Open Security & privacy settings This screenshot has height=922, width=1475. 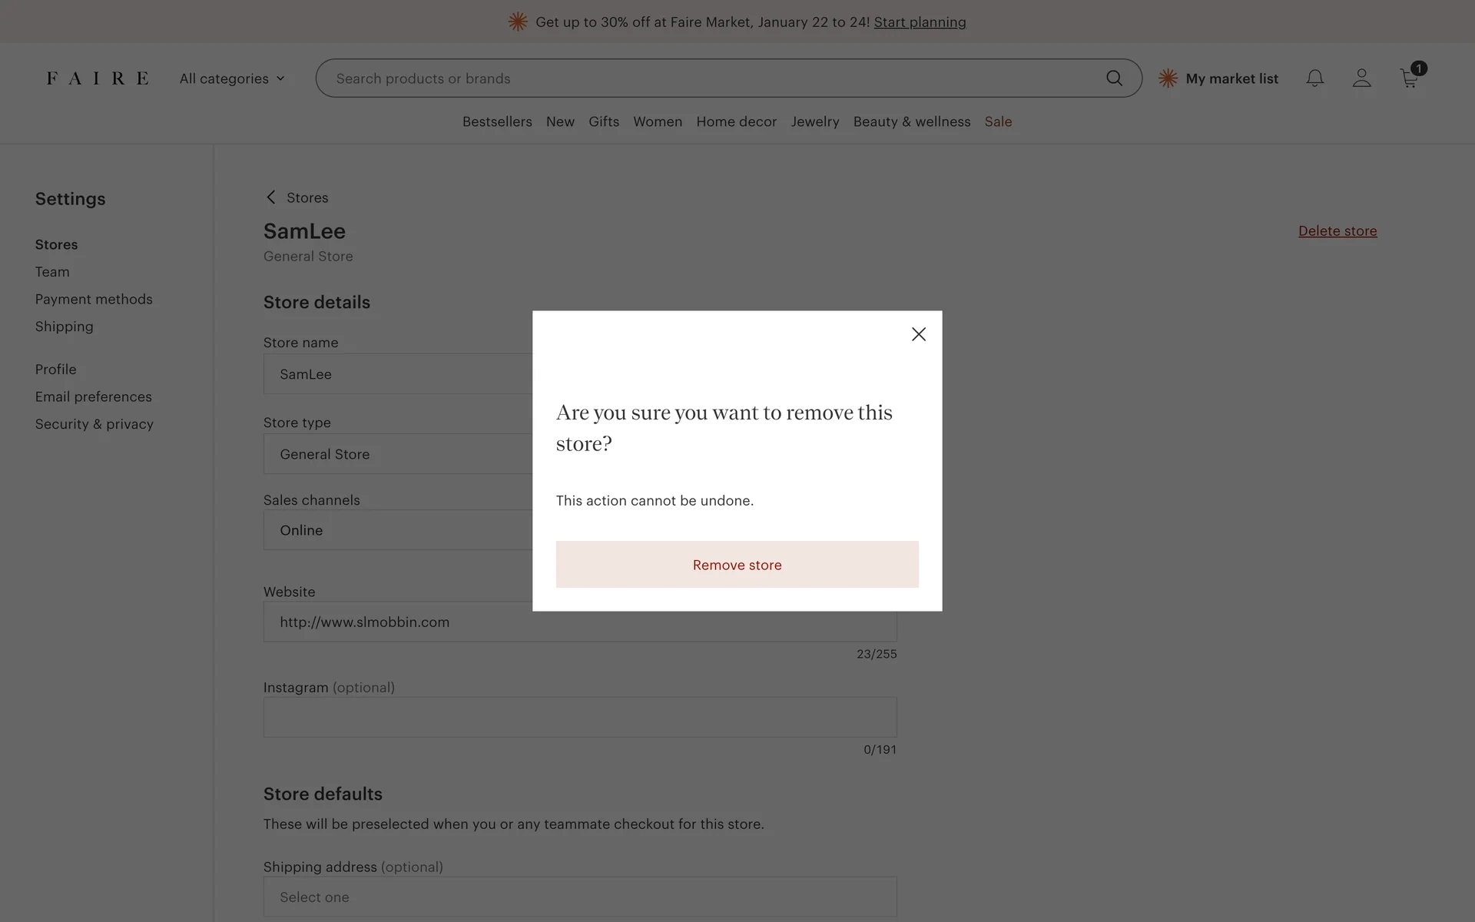pos(94,424)
